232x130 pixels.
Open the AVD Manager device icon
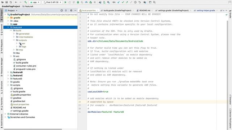(x=104, y=3)
